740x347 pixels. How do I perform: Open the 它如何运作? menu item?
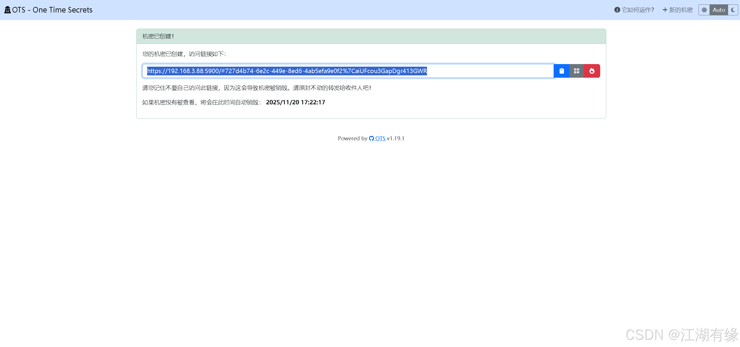coord(638,10)
